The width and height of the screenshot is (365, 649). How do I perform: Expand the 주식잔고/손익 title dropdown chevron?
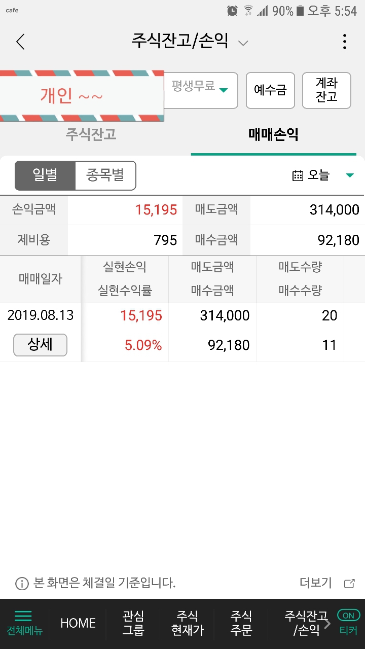(x=243, y=43)
